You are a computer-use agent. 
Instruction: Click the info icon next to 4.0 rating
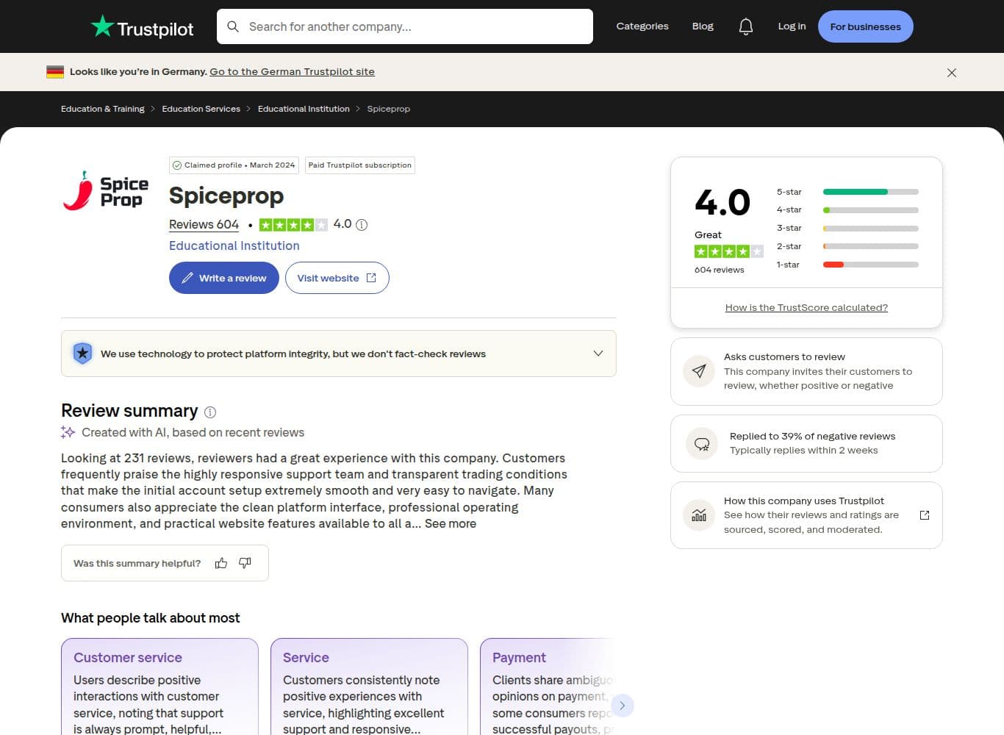(x=362, y=225)
